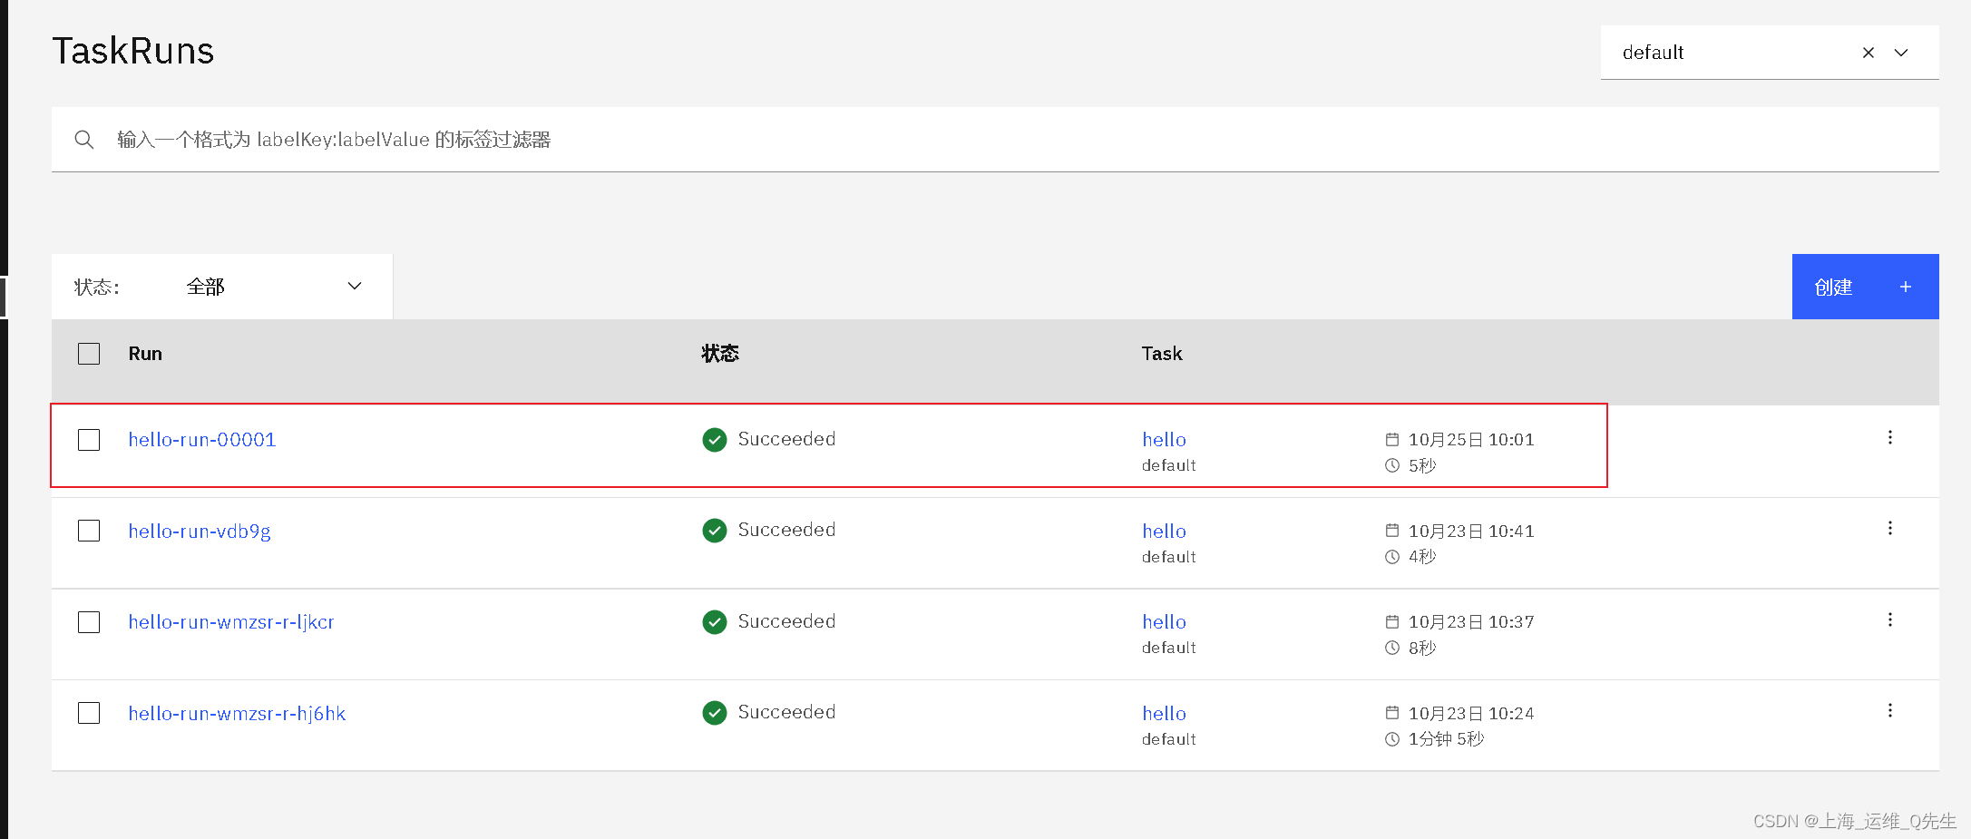Click calendar icon beside 10月23日 10:37
This screenshot has width=1971, height=839.
click(1392, 622)
